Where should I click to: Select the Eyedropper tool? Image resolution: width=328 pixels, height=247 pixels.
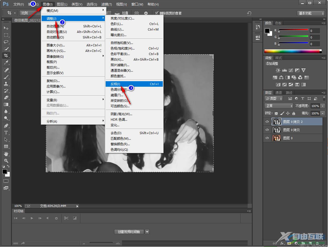click(x=6, y=62)
